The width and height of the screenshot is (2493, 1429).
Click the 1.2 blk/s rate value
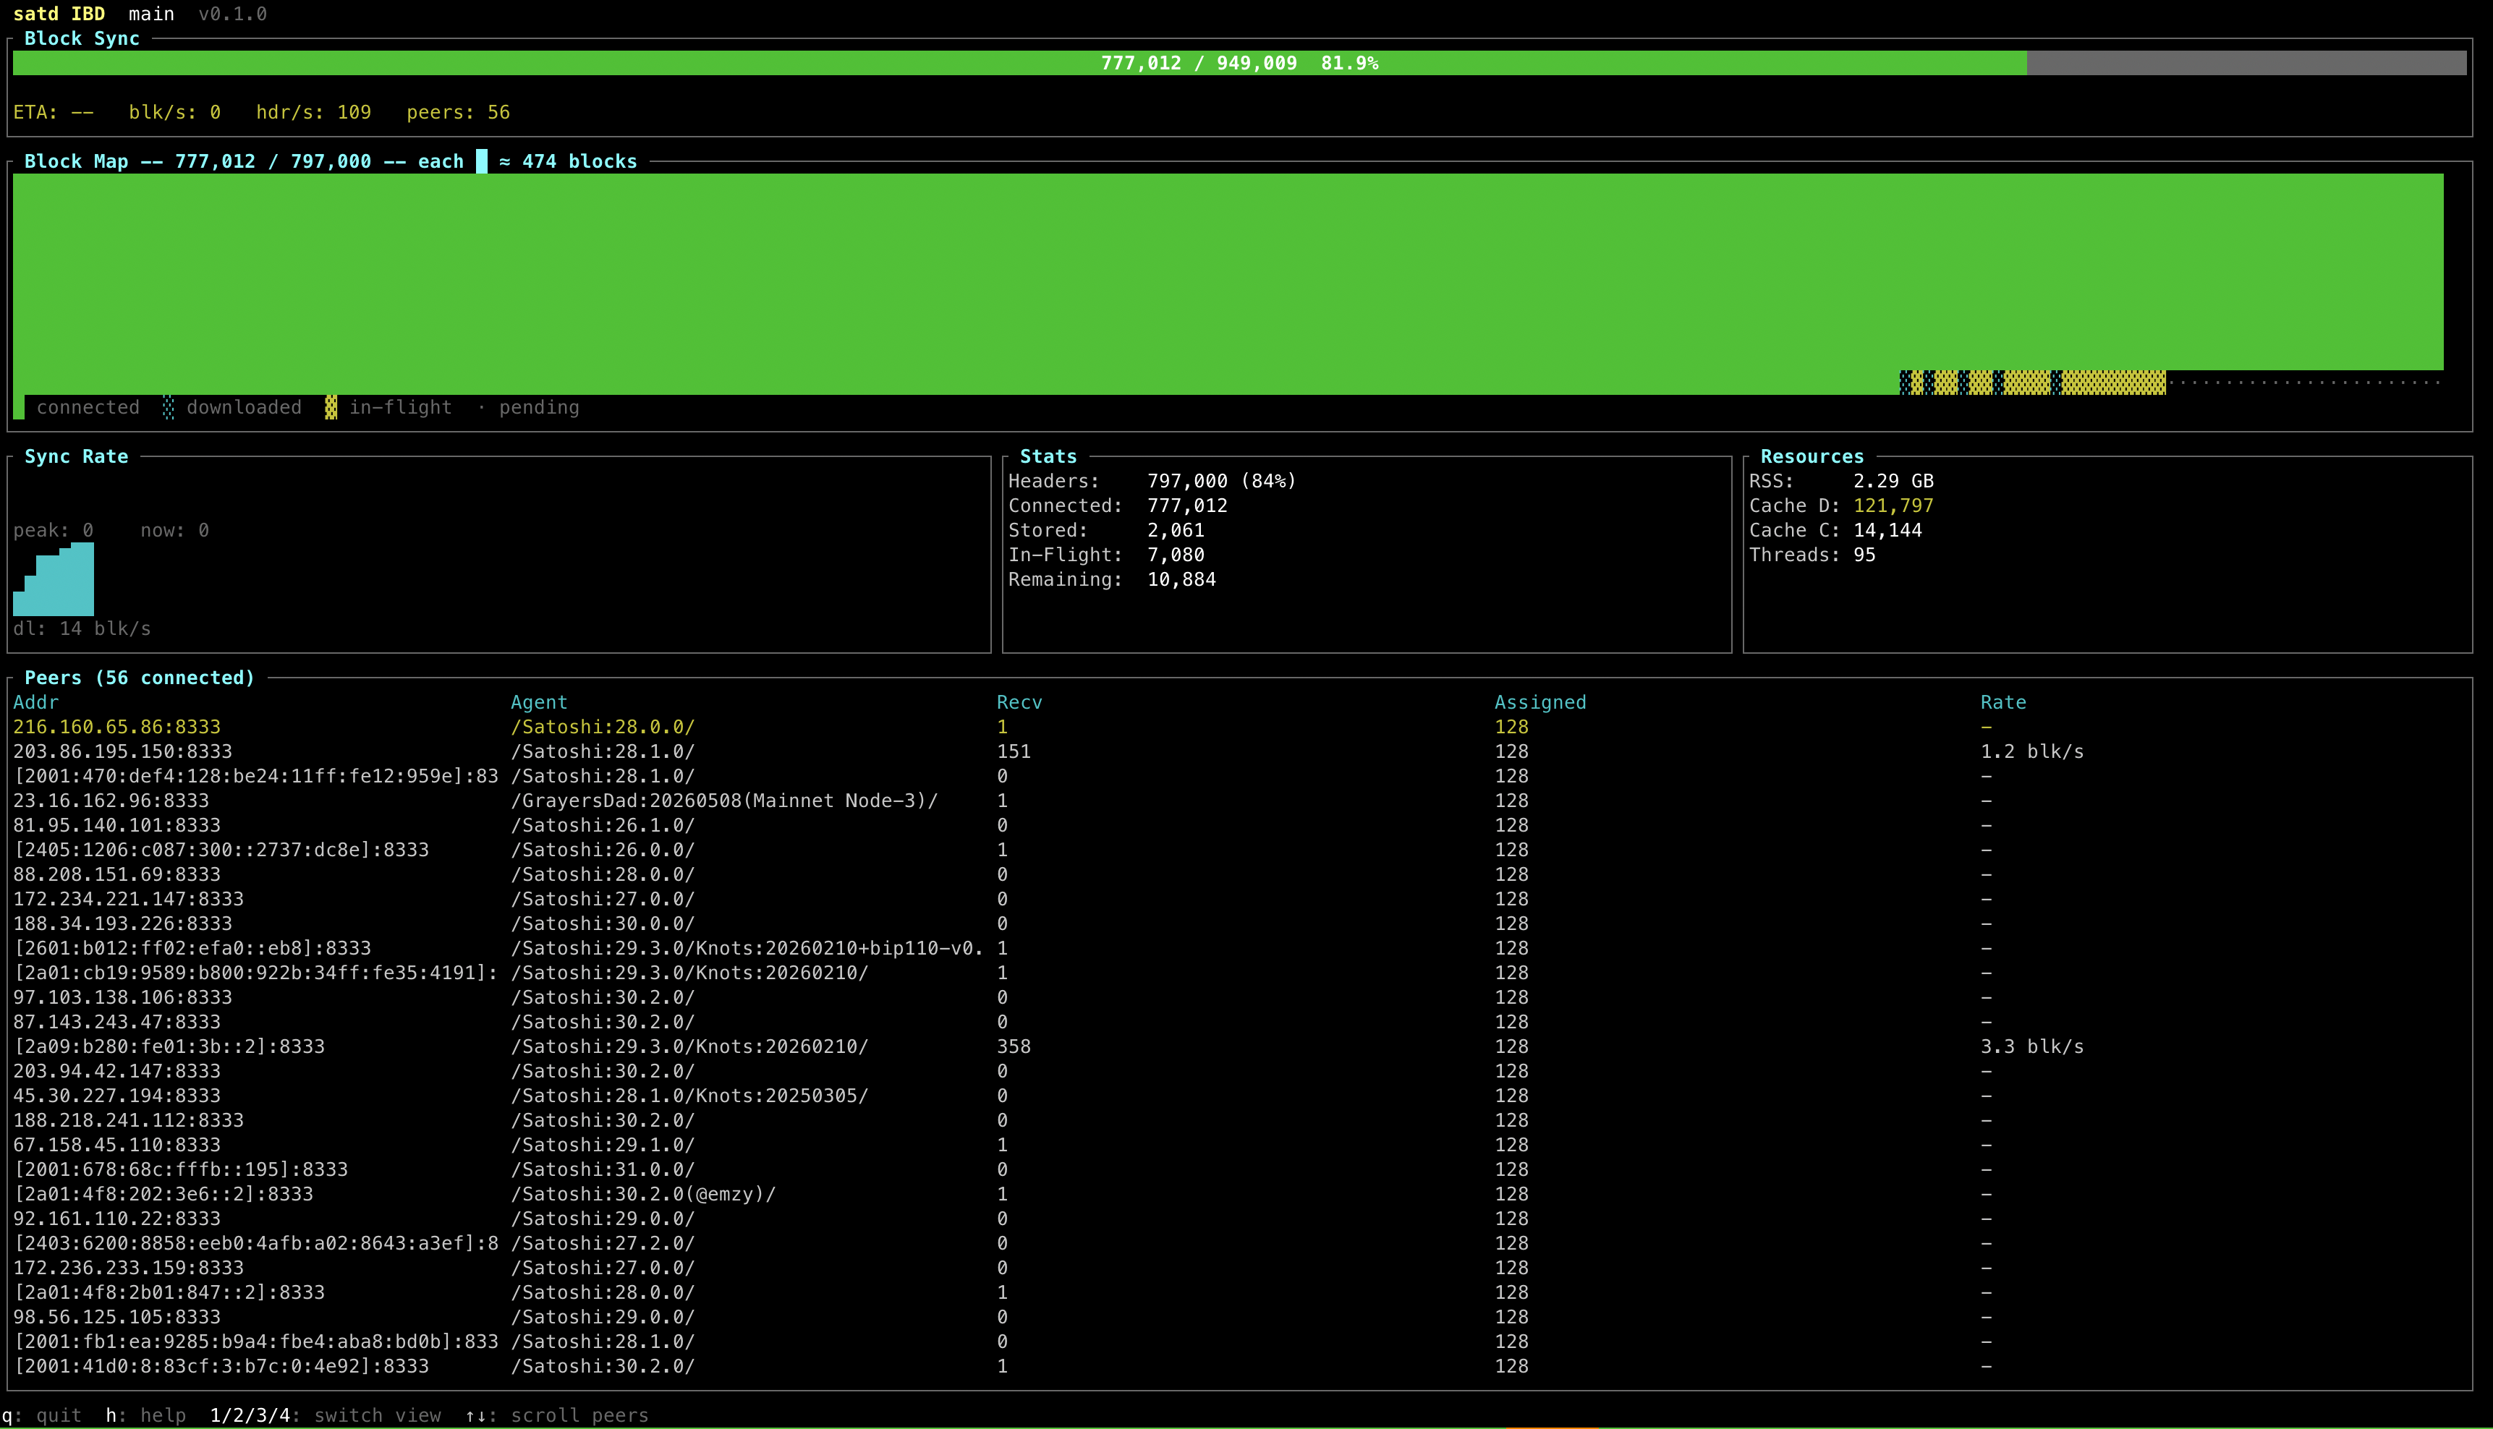[2031, 752]
